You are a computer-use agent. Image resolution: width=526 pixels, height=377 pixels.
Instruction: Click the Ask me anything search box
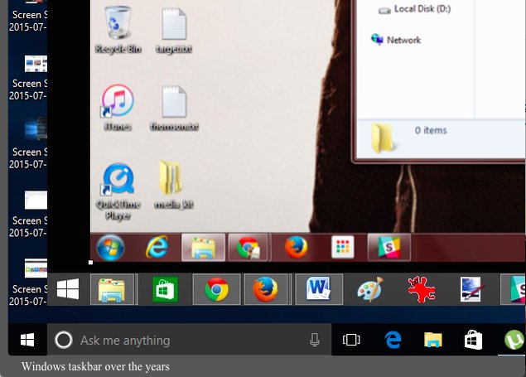pyautogui.click(x=189, y=340)
